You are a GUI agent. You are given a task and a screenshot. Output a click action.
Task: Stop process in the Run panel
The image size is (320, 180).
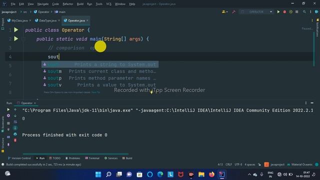[x=8, y=123]
